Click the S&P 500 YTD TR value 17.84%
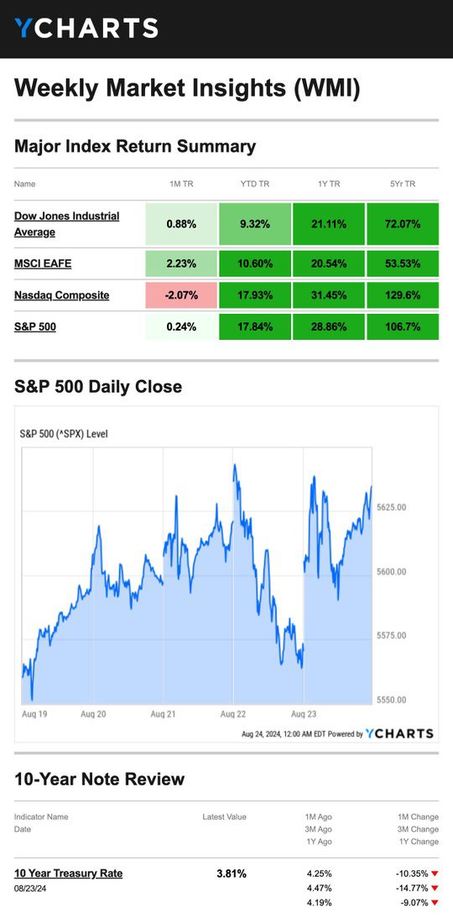The width and height of the screenshot is (453, 918). coord(255,326)
